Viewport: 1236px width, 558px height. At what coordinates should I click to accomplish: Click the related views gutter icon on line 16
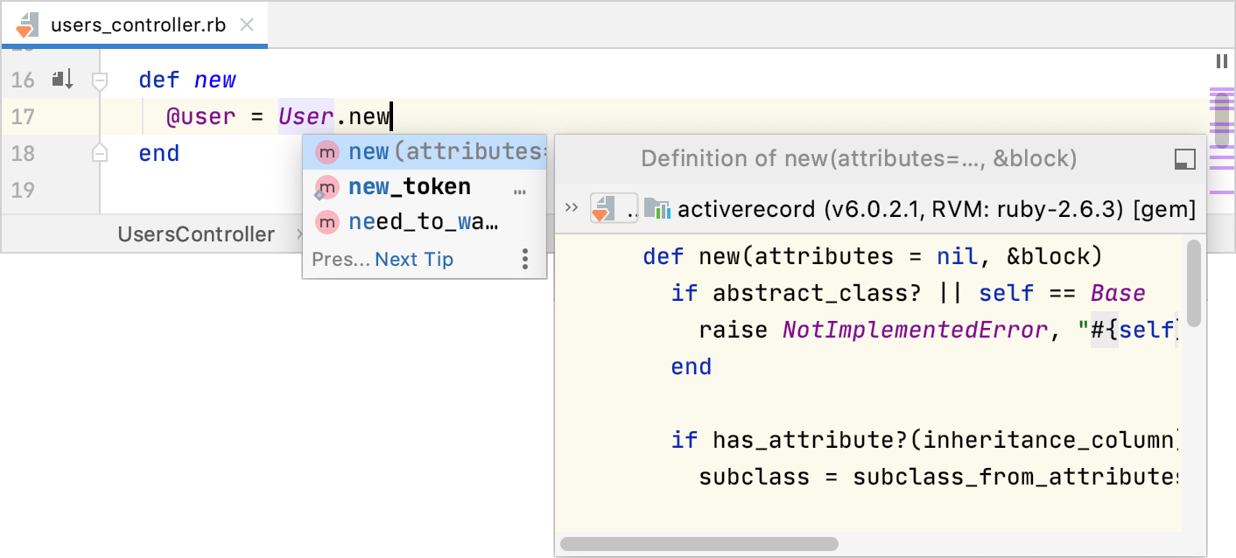[x=61, y=80]
